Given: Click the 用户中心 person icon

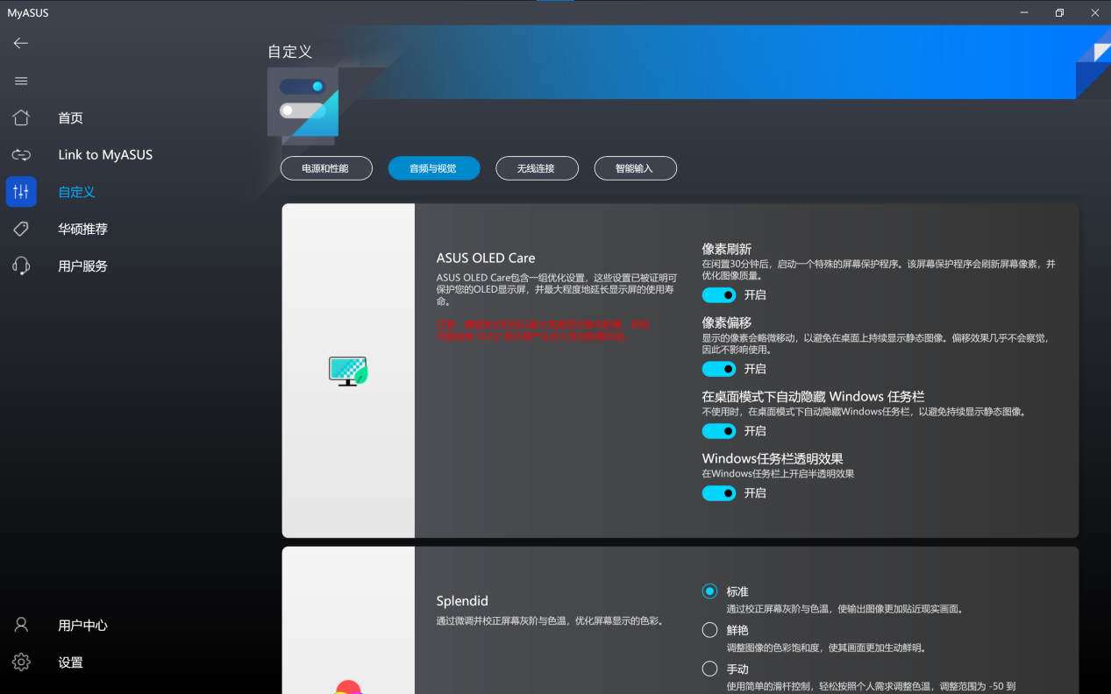Looking at the screenshot, I should [21, 625].
